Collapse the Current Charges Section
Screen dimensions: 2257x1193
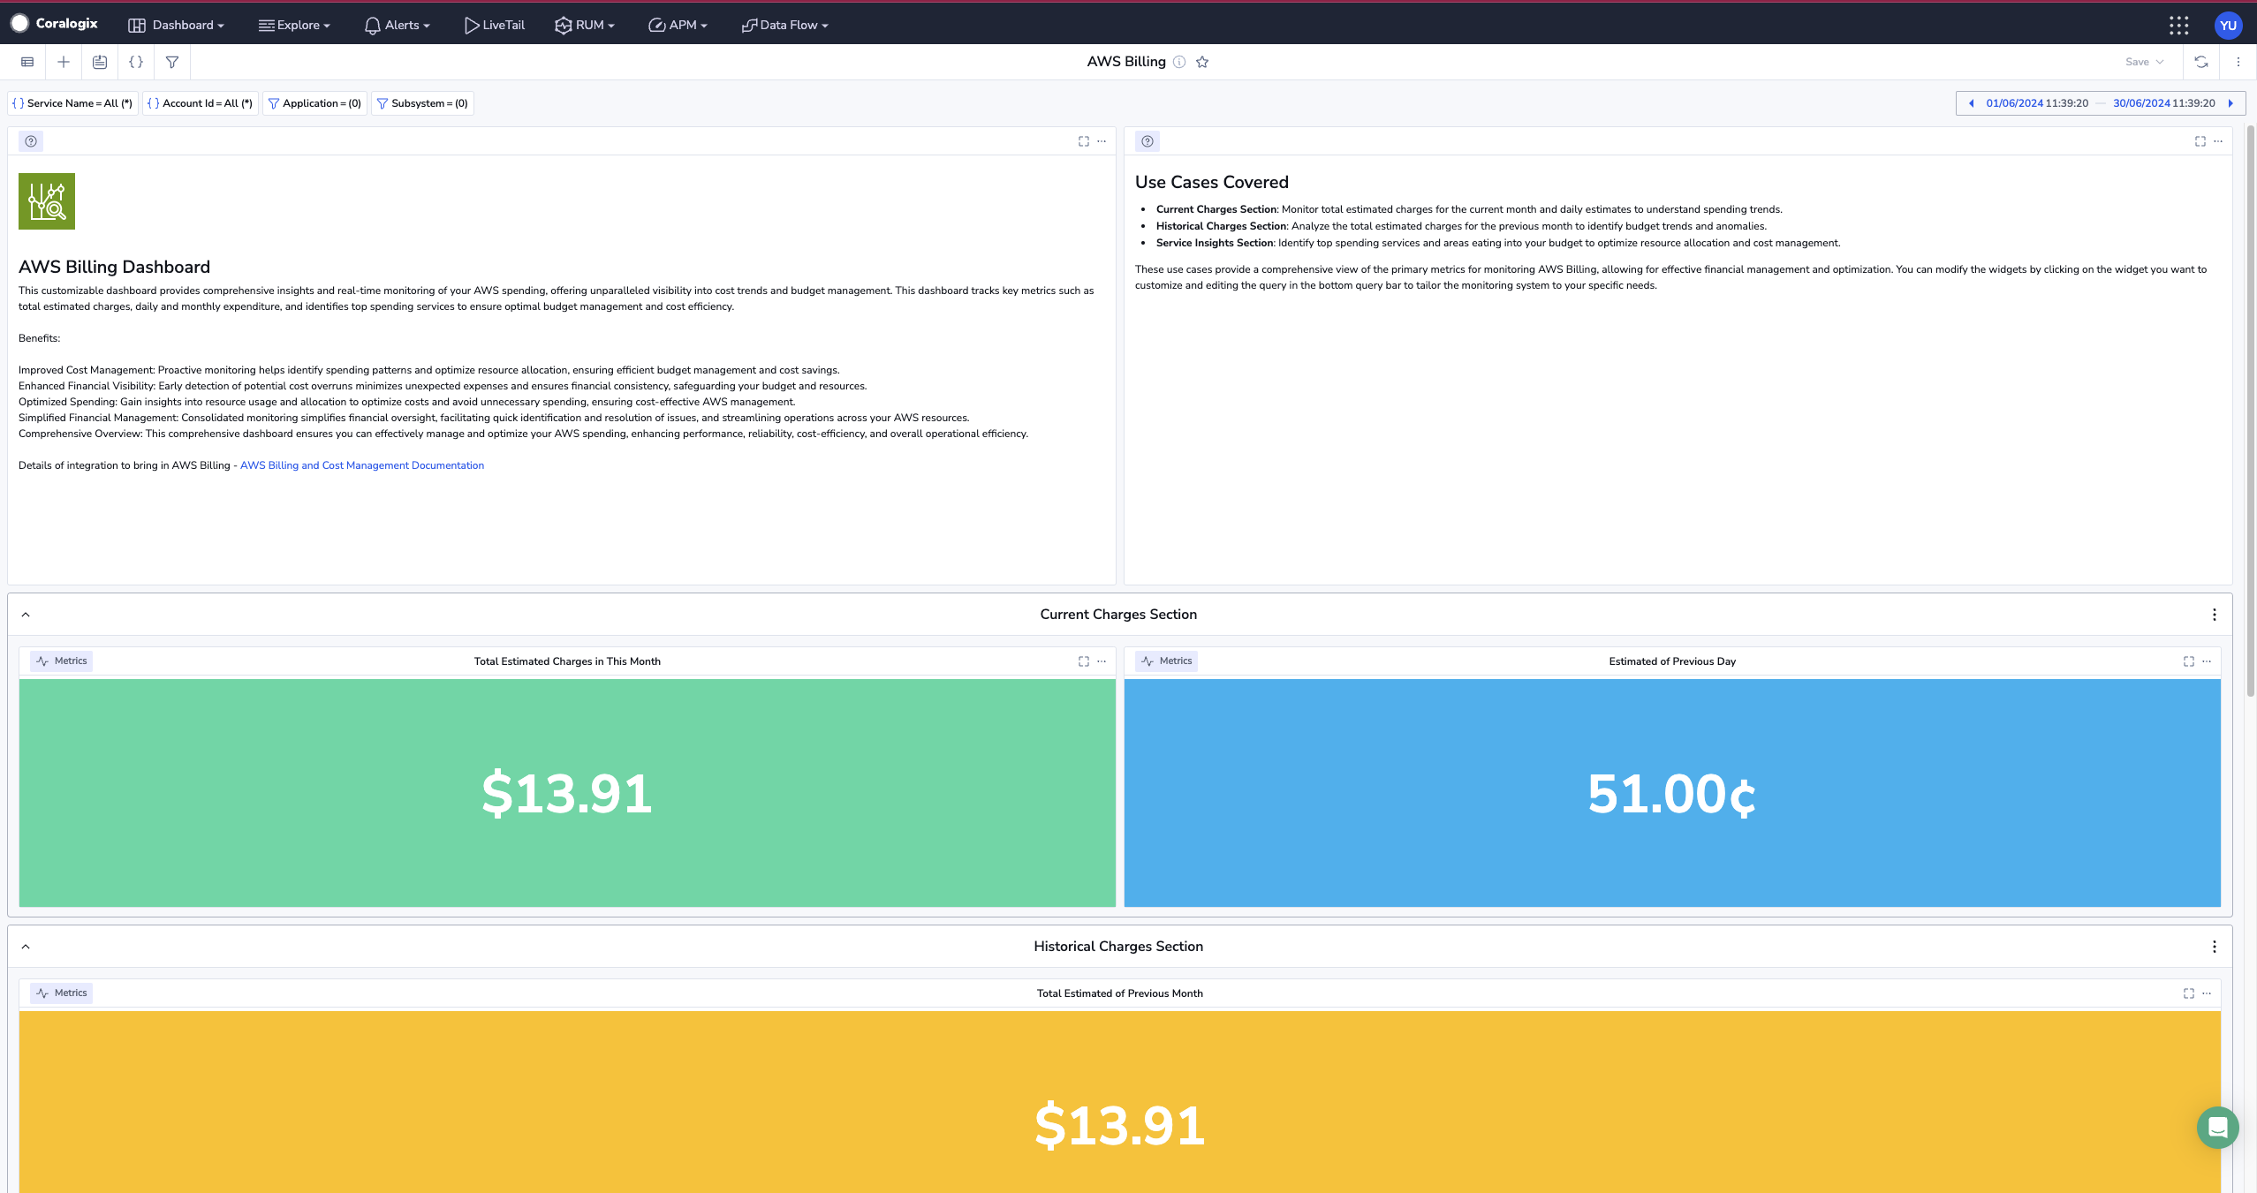click(x=26, y=615)
